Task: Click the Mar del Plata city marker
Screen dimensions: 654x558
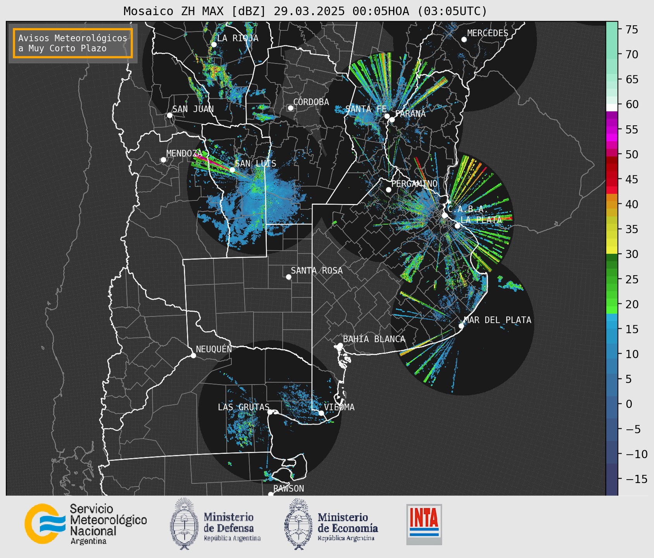Action: tap(461, 326)
